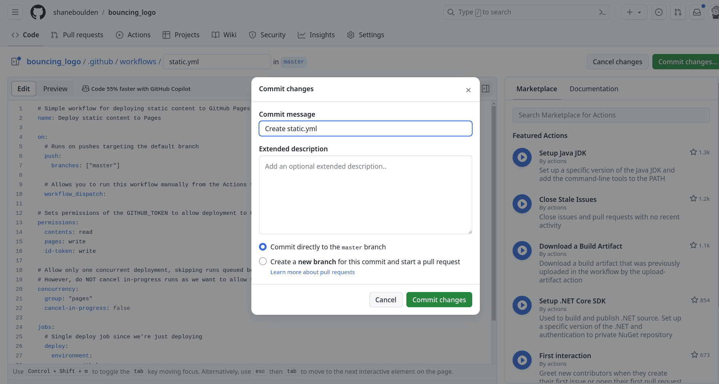Click the Extended description text area
Image resolution: width=719 pixels, height=384 pixels.
pos(366,195)
